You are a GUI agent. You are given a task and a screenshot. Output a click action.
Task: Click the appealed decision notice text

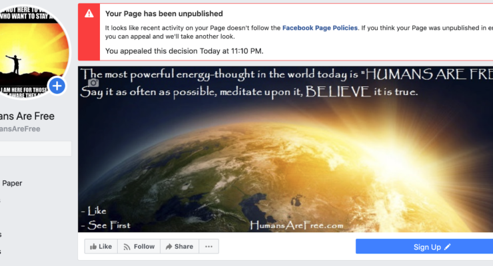[x=185, y=51]
